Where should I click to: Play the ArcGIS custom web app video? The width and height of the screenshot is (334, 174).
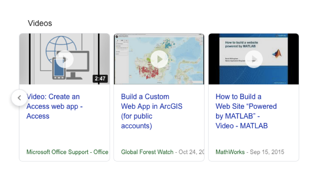click(159, 59)
